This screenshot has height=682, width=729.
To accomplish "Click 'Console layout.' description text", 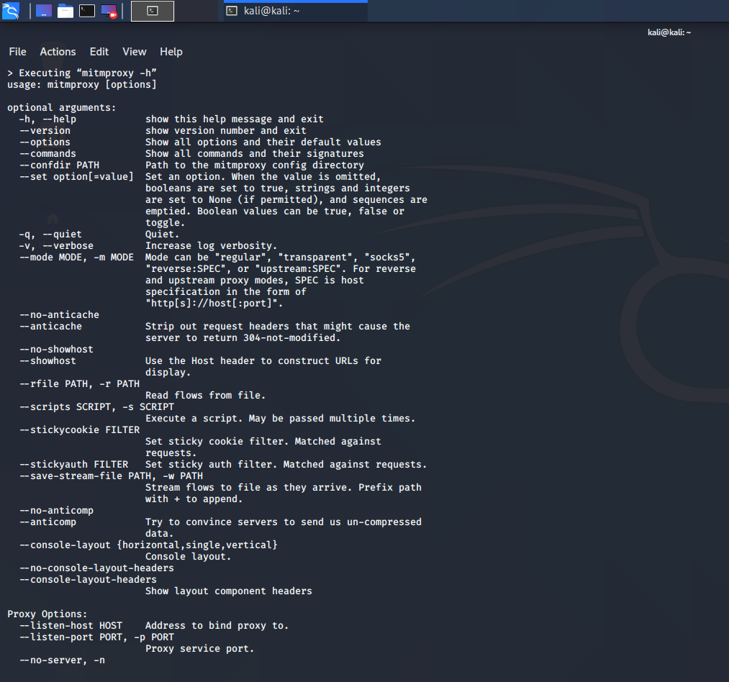I will (188, 557).
